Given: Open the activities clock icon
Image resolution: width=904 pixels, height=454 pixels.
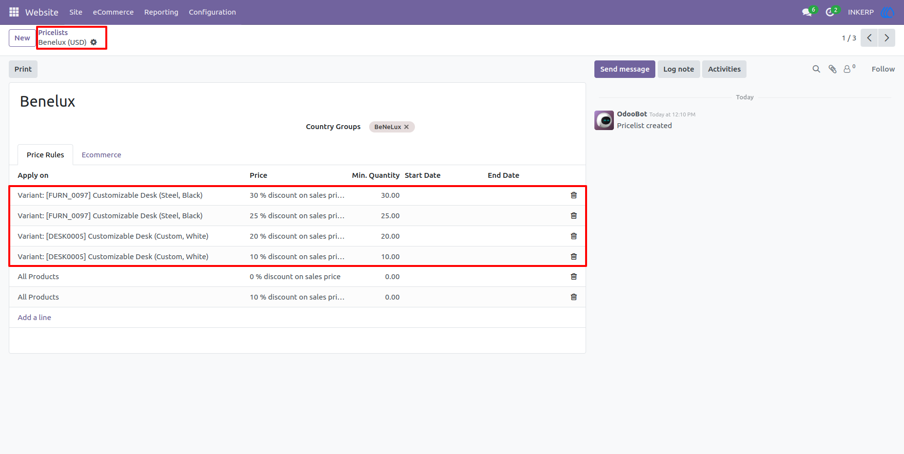Looking at the screenshot, I should (x=830, y=12).
